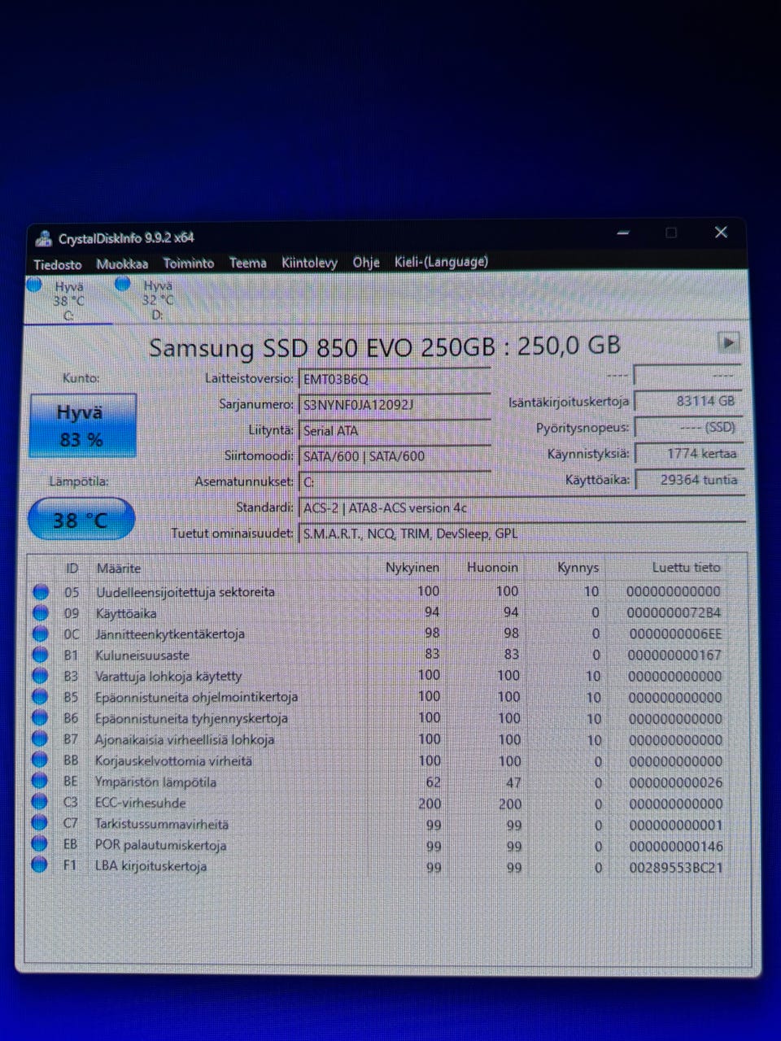Click the rotation speed field ---- (SSD)
Screen dimensions: 781x1041
(x=688, y=427)
